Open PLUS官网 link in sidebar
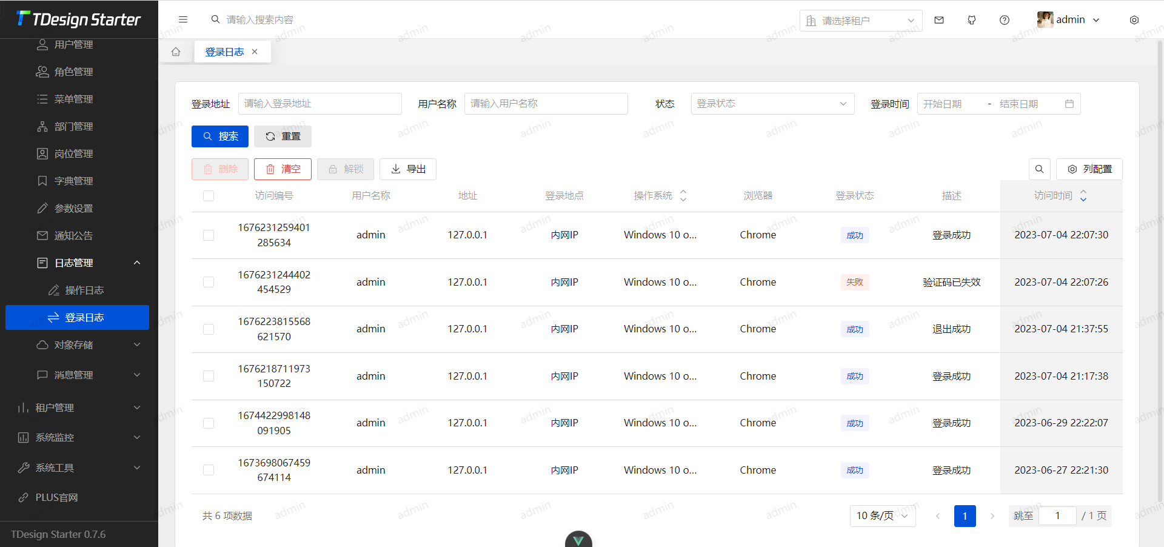 (79, 497)
